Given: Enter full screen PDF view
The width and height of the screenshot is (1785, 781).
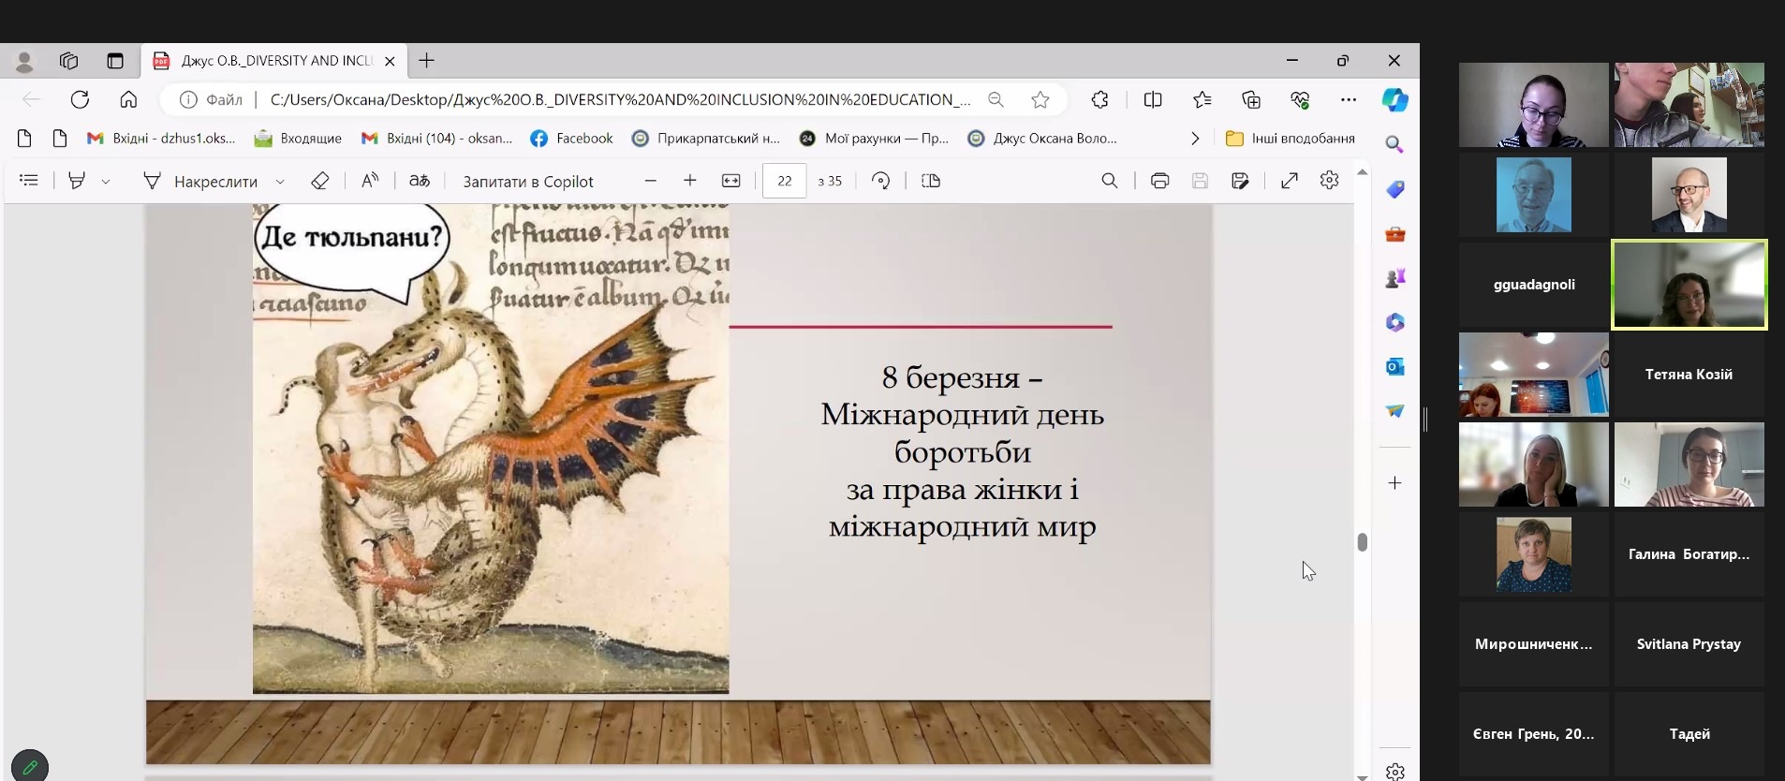Looking at the screenshot, I should click(x=1290, y=181).
